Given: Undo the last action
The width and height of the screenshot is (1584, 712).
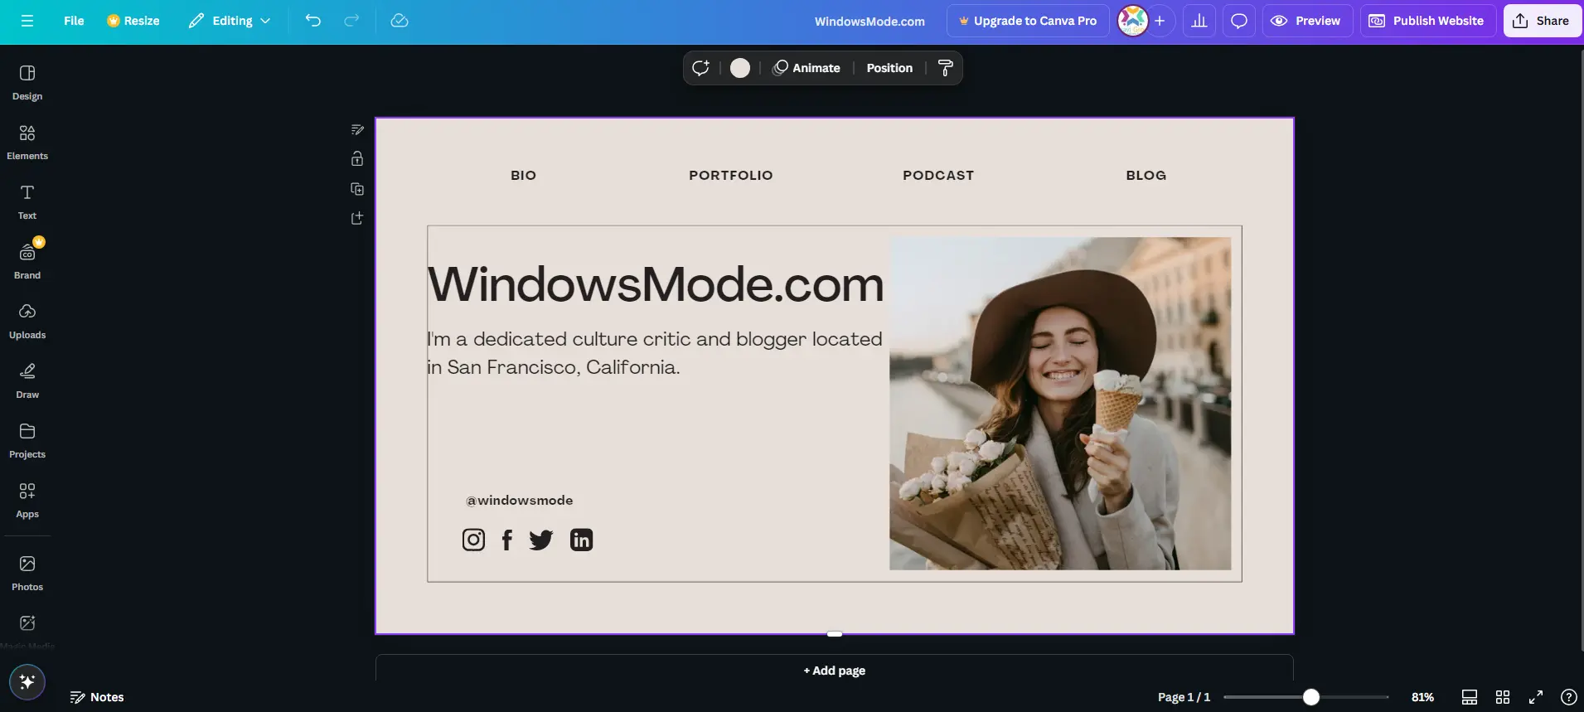Looking at the screenshot, I should click(x=312, y=21).
